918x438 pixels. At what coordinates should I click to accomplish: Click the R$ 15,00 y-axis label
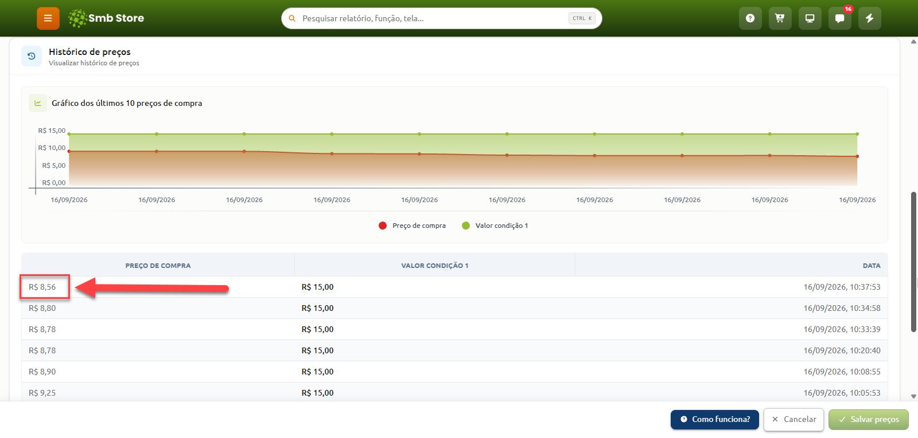[52, 131]
